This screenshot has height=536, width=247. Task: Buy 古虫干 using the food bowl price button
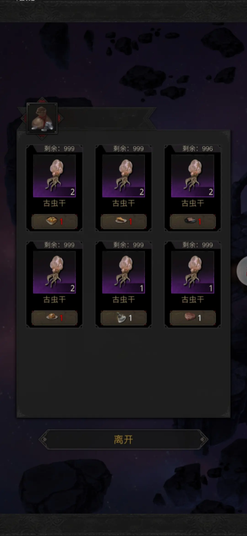click(x=54, y=221)
